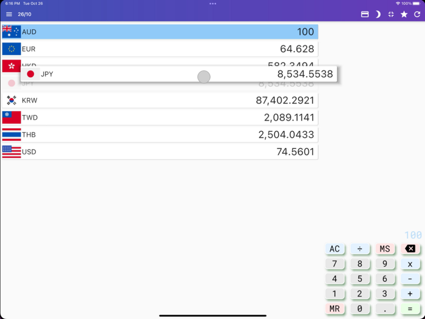
Task: Open favorites star icon
Action: 404,14
